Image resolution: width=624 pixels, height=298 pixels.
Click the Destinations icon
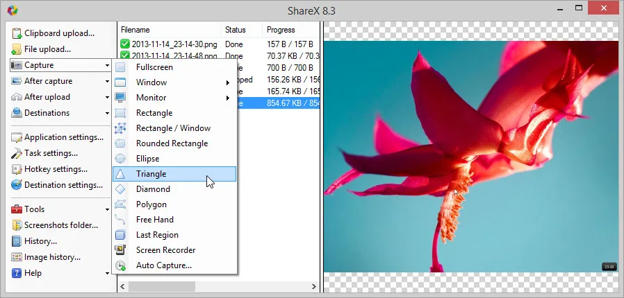[16, 113]
